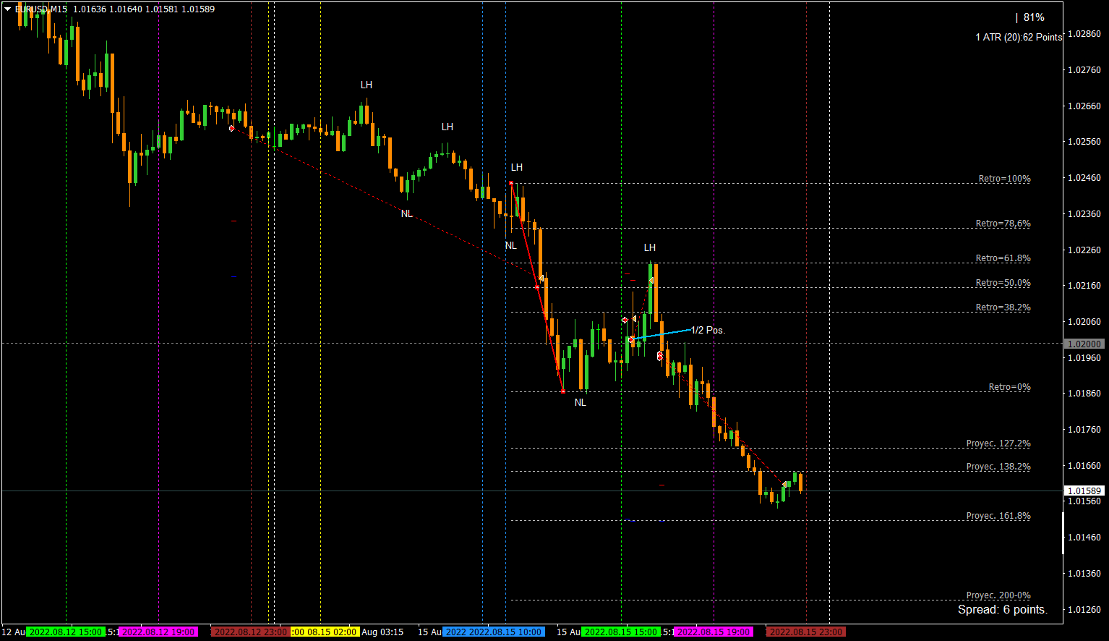1109x641 pixels.
Task: Select the 'Retro=50,0%' retracement label
Action: tap(1003, 283)
